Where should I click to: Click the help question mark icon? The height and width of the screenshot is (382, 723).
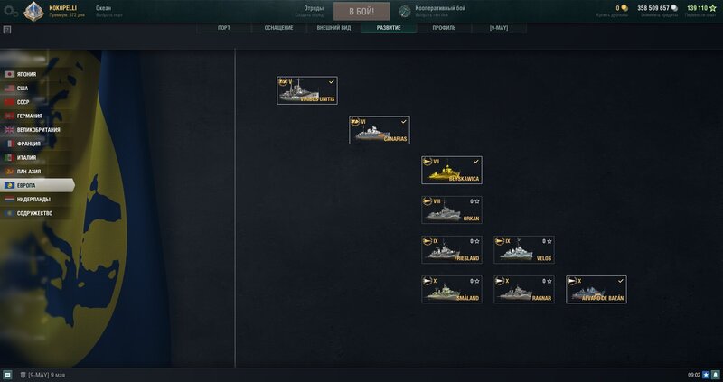(x=7, y=30)
